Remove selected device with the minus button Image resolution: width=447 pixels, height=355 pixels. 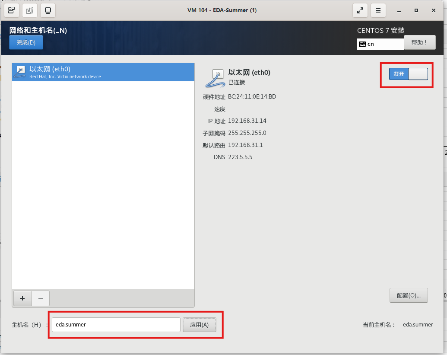(41, 298)
